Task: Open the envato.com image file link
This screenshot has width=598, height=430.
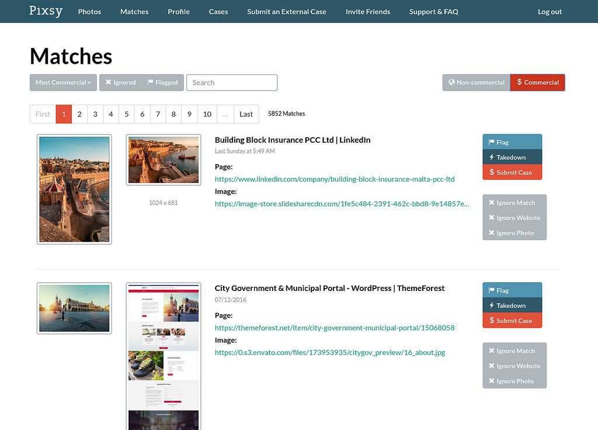Action: pos(330,352)
